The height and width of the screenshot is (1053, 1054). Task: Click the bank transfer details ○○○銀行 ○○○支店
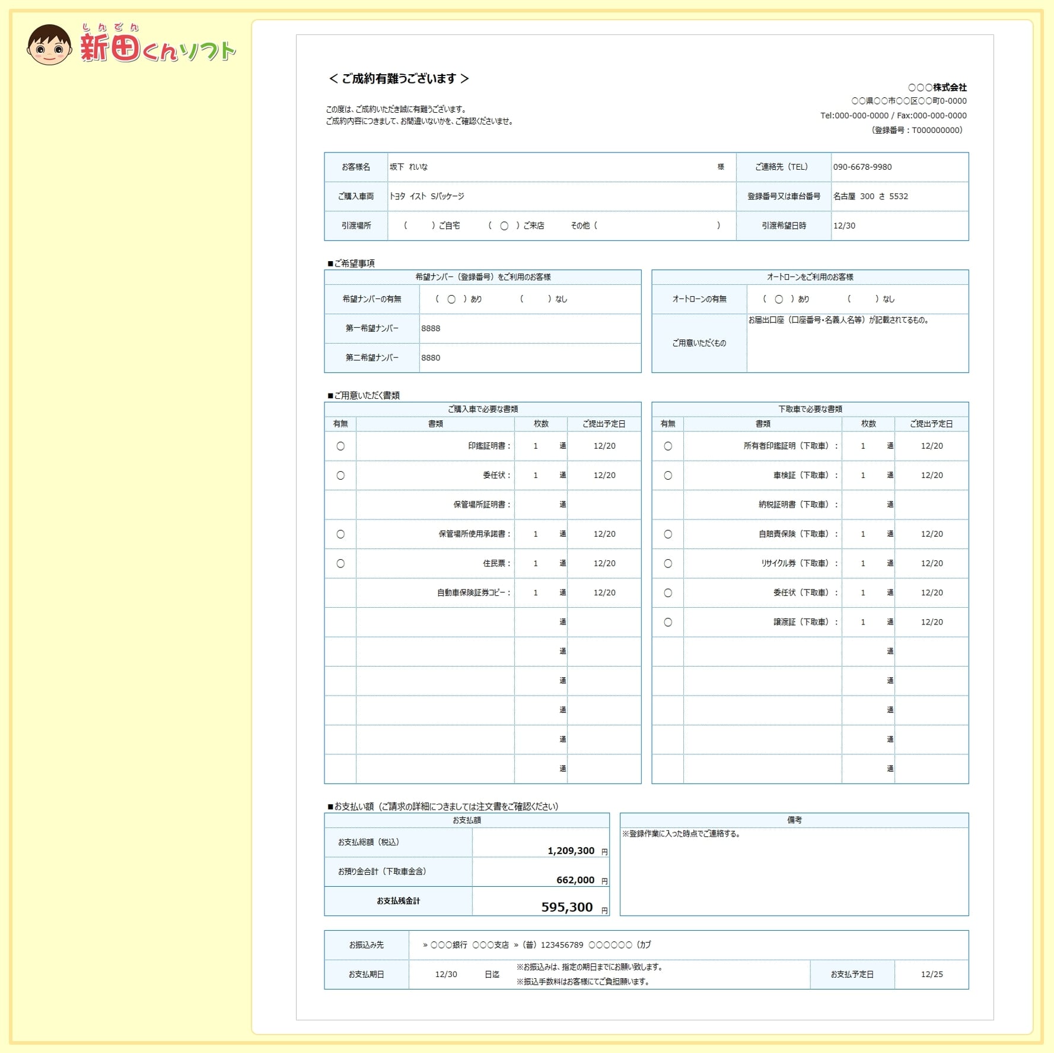click(x=537, y=945)
